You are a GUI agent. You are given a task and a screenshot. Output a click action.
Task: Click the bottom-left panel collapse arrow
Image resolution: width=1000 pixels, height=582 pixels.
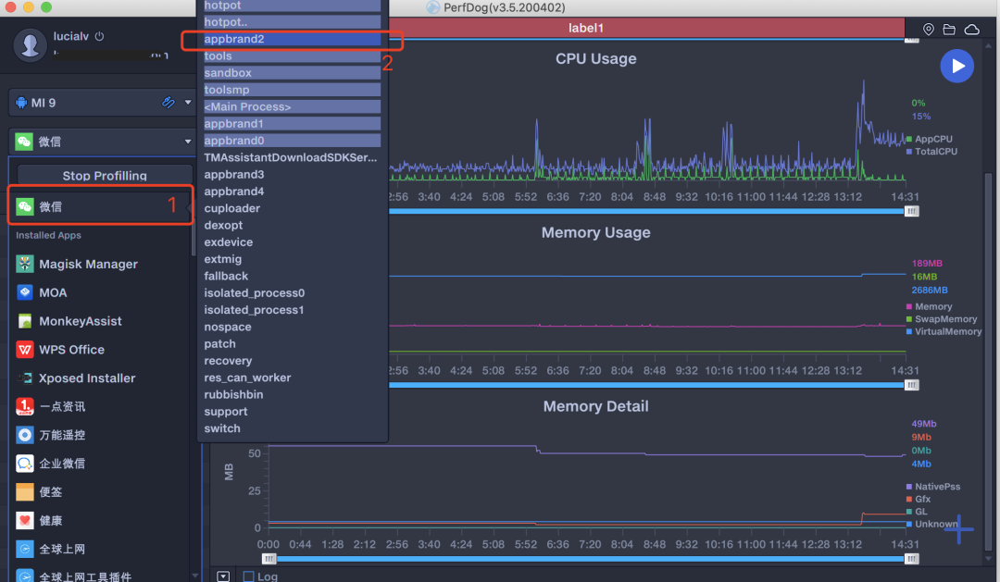pyautogui.click(x=223, y=576)
